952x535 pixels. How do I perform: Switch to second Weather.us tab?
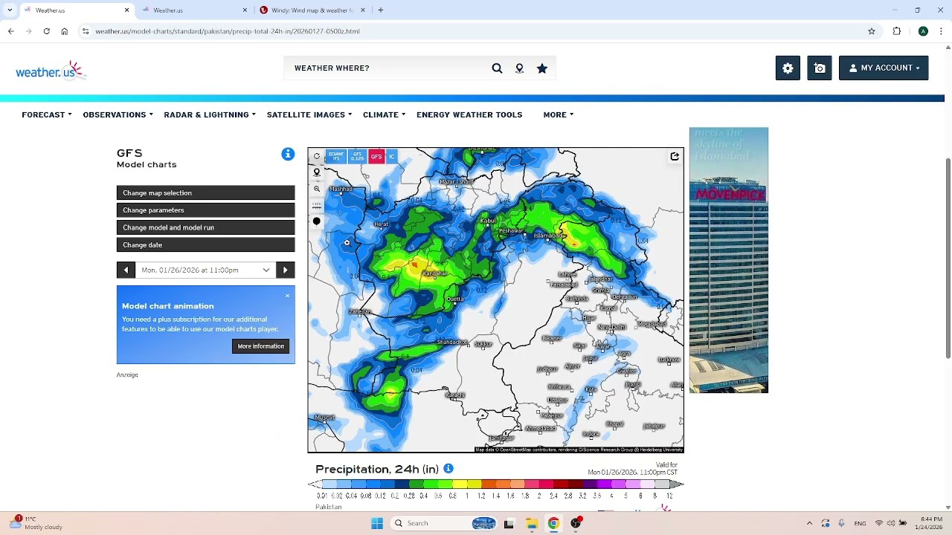tap(193, 10)
